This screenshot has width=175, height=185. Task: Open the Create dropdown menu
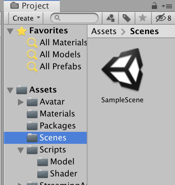tap(26, 18)
